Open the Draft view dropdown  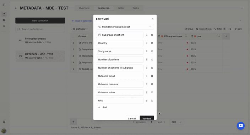[80, 29]
